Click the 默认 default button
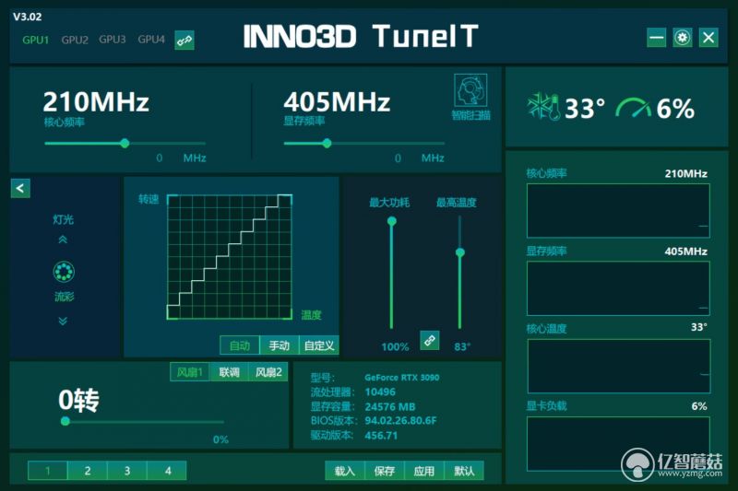Screen dimensions: 738x491 [x=464, y=471]
